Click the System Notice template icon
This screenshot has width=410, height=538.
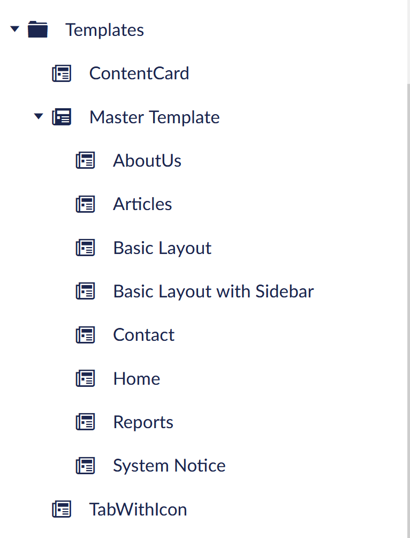pos(85,466)
